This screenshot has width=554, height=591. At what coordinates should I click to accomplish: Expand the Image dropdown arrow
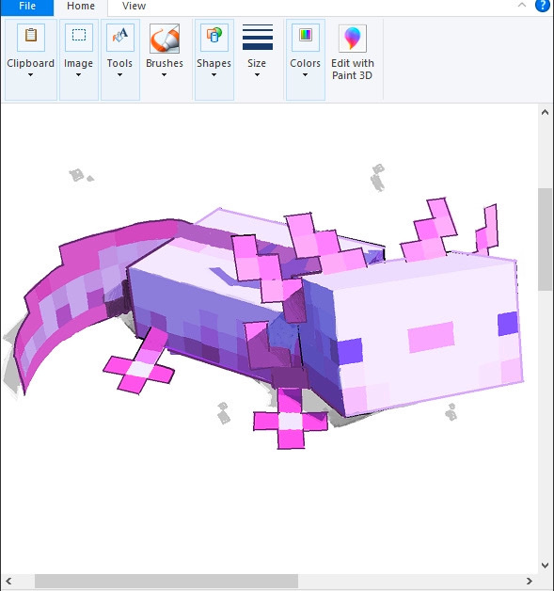click(78, 74)
